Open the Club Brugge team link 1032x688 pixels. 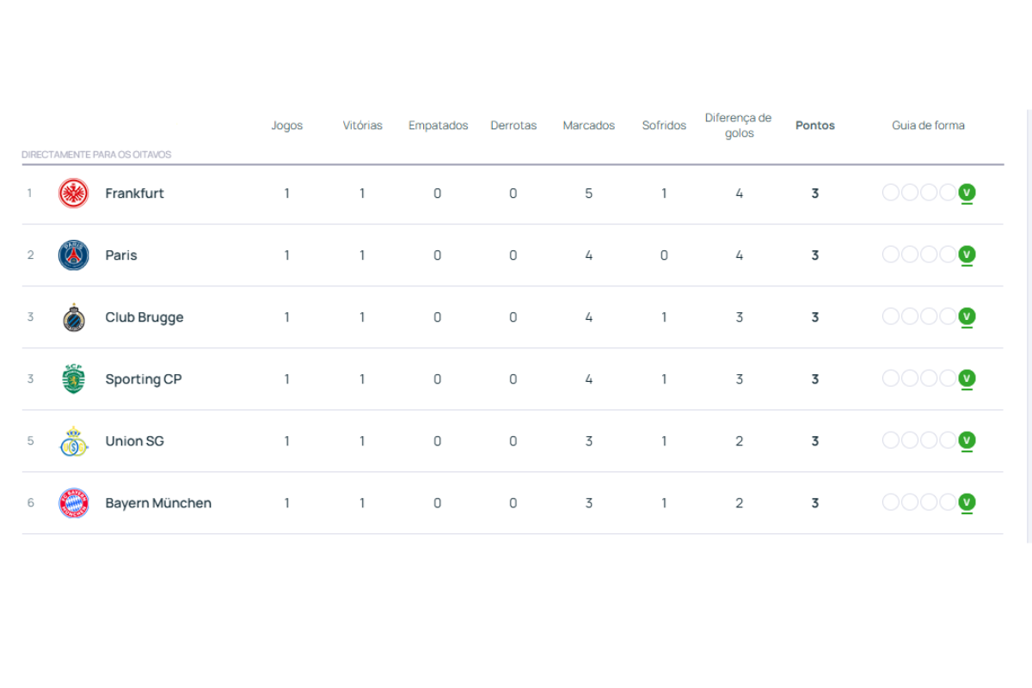pos(144,317)
